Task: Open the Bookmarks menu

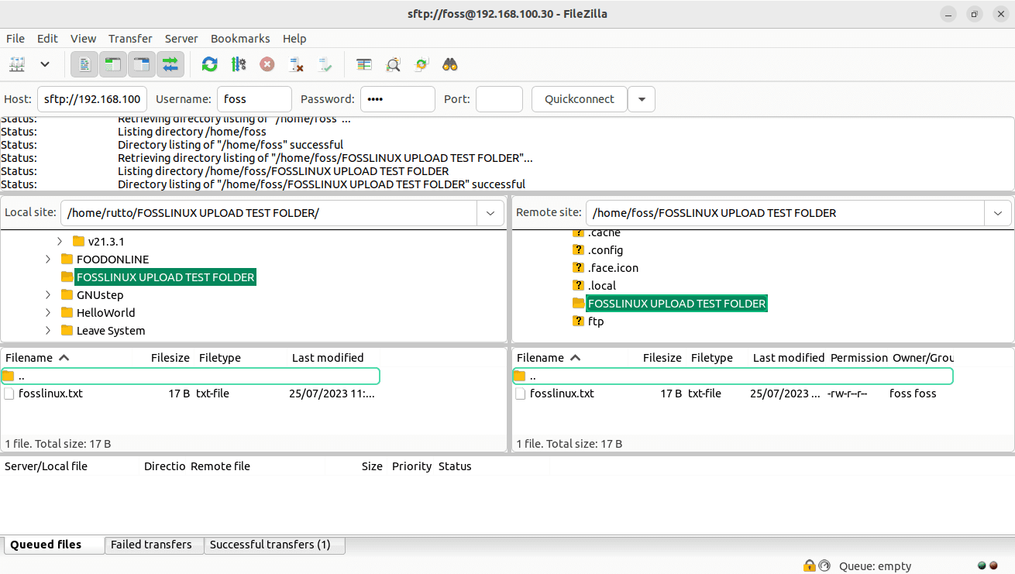Action: 240,38
